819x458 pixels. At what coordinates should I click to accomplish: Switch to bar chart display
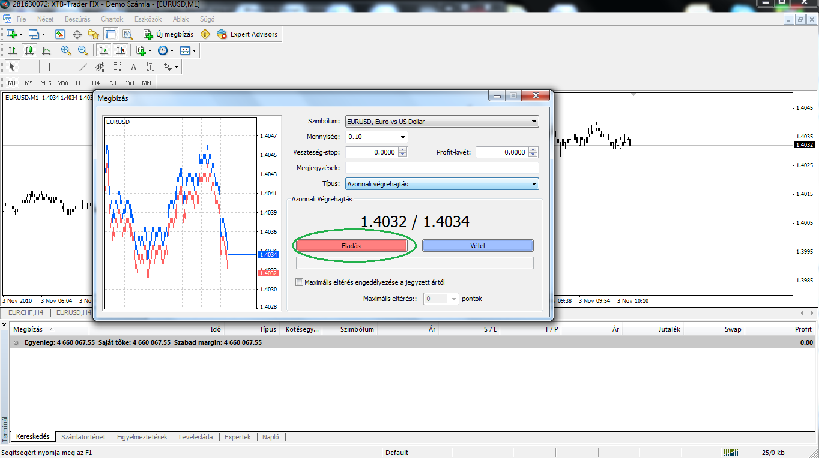pos(12,51)
